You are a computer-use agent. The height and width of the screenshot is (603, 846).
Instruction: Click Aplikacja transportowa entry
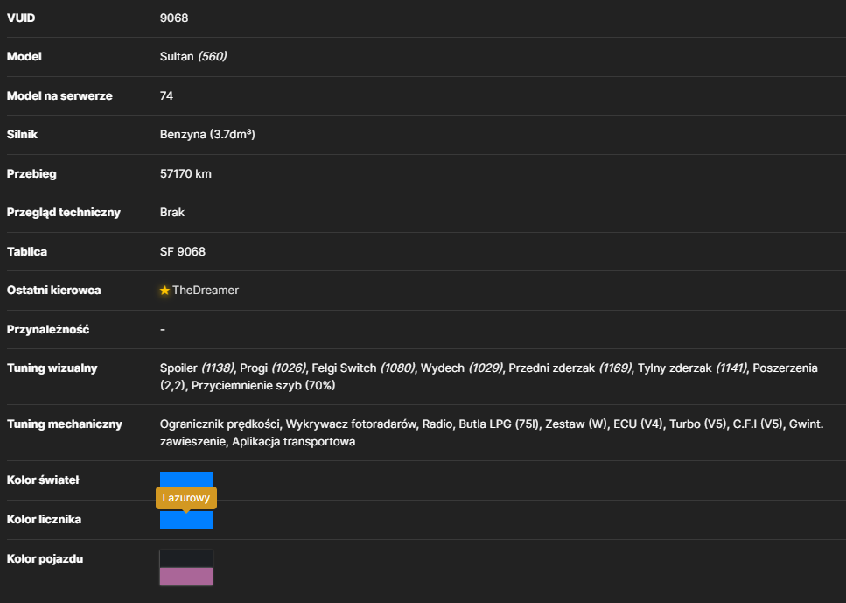[x=293, y=442]
